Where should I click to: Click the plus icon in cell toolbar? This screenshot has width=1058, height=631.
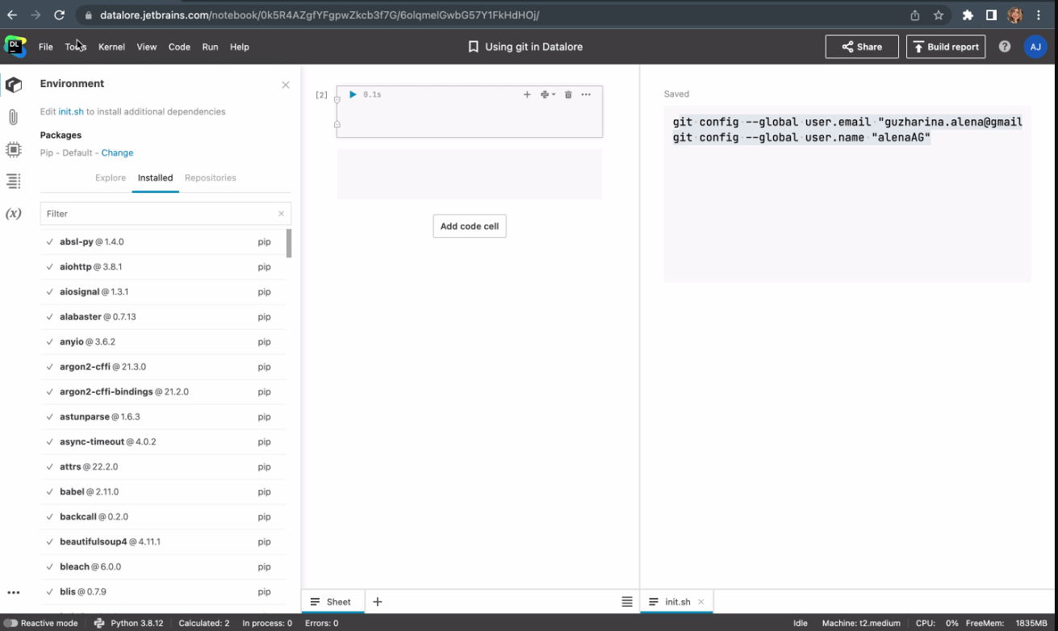coord(527,94)
